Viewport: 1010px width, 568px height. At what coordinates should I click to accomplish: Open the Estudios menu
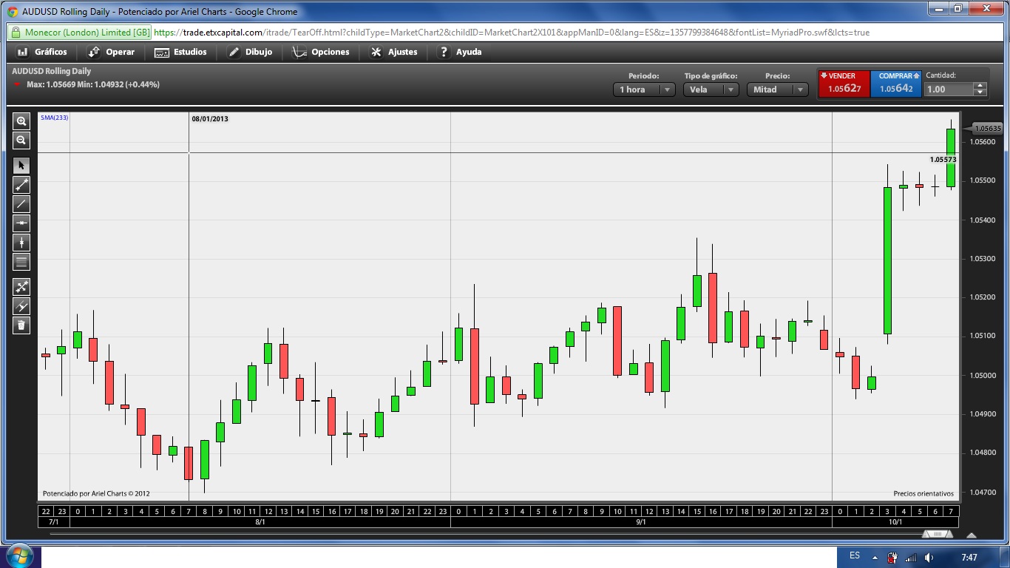pyautogui.click(x=181, y=52)
